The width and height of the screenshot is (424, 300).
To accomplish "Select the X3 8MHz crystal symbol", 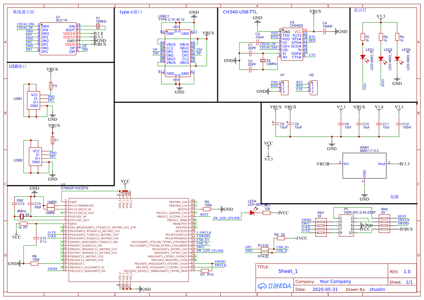I will click(x=22, y=216).
